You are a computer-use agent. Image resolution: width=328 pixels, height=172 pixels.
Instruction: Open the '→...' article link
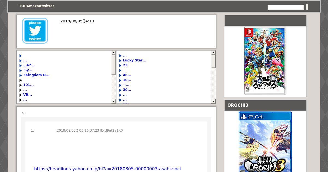click(x=126, y=85)
